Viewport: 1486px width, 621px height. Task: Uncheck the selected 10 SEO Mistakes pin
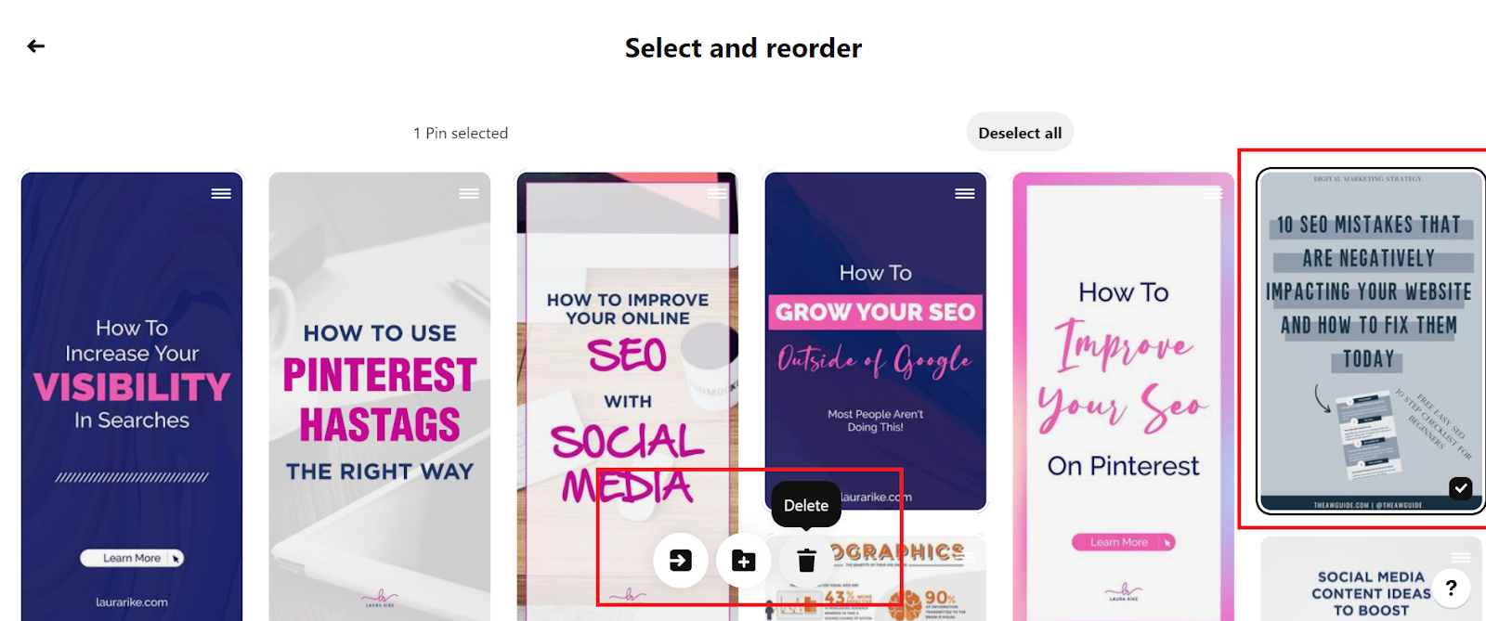[1461, 487]
